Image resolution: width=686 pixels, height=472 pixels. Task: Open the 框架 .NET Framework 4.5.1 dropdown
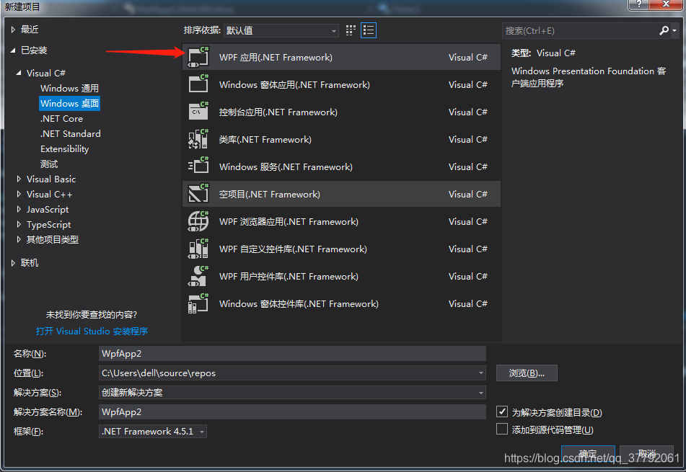pyautogui.click(x=153, y=432)
